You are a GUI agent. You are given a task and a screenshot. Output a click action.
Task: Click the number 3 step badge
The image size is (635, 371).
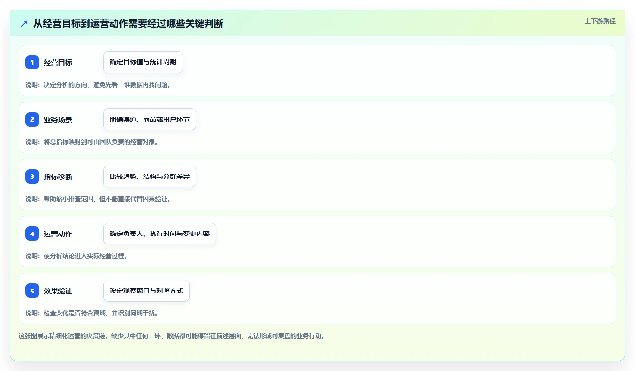point(32,176)
